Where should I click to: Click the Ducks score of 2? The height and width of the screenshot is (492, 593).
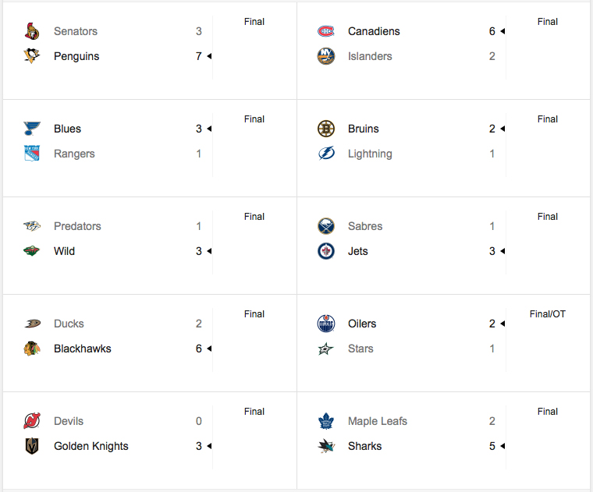199,324
